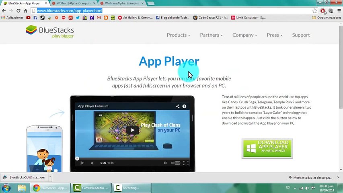Reload the page with the refresh icon
343x193 pixels.
pos(18,10)
